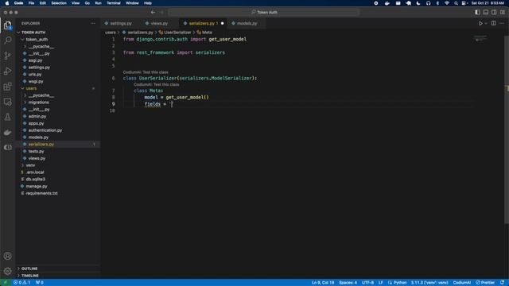Open manage.py in the explorer
509x286 pixels.
pyautogui.click(x=37, y=187)
